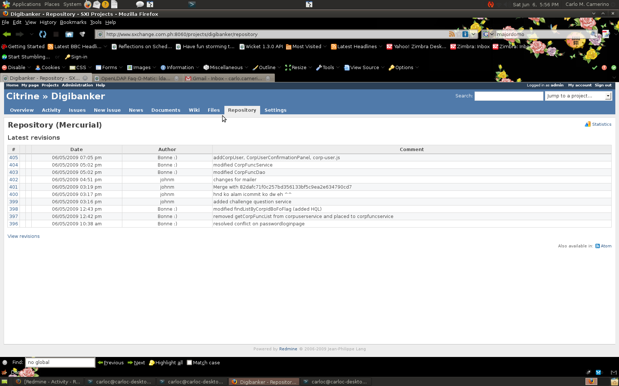Open revision 396 link

point(14,224)
